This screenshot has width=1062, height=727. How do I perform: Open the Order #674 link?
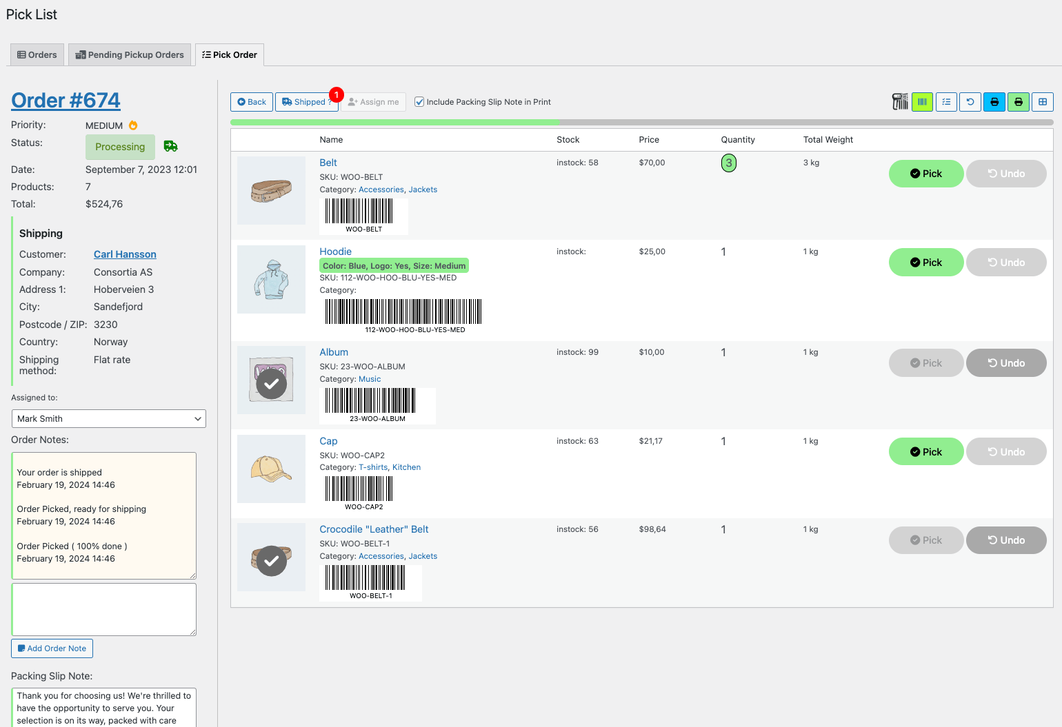point(66,101)
